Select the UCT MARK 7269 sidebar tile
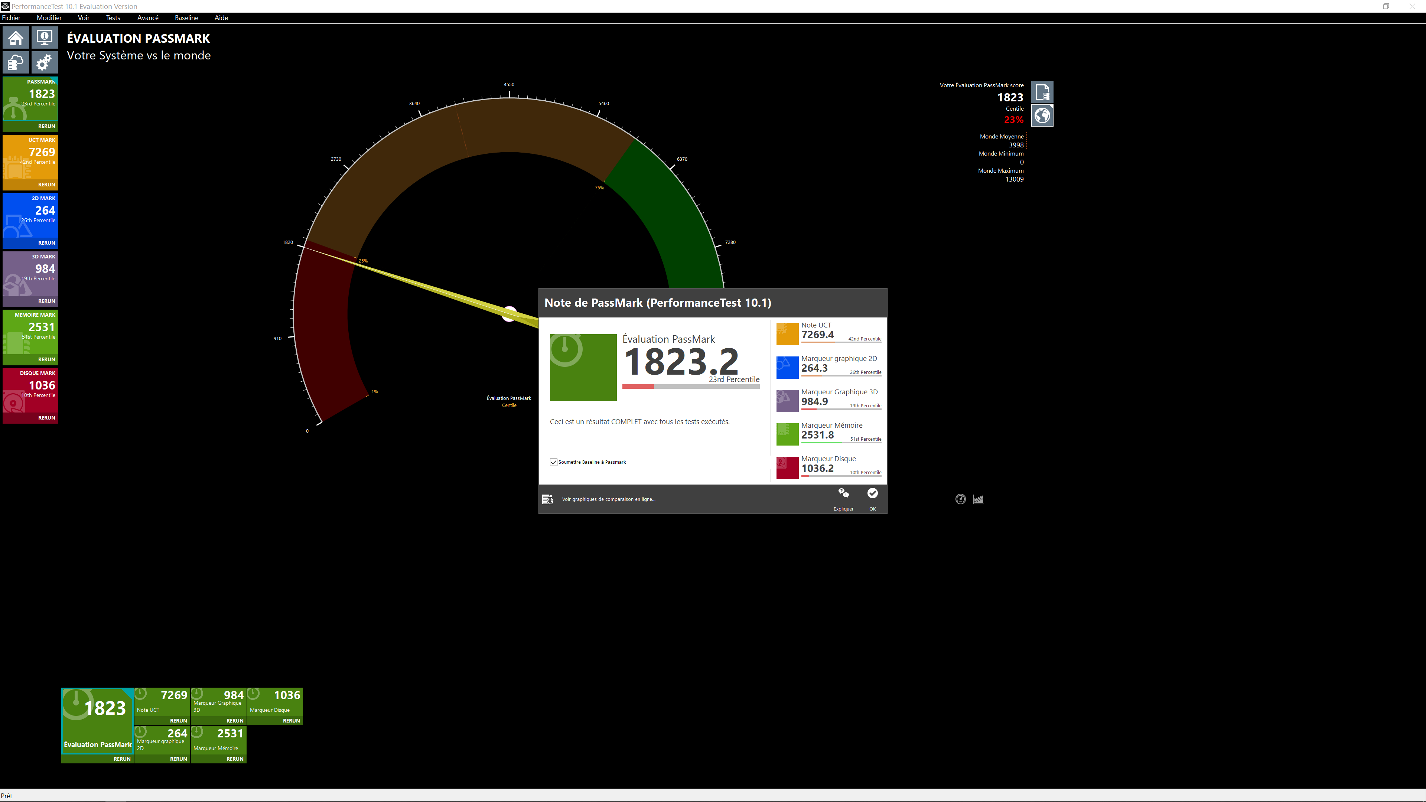Image resolution: width=1426 pixels, height=802 pixels. [30, 157]
